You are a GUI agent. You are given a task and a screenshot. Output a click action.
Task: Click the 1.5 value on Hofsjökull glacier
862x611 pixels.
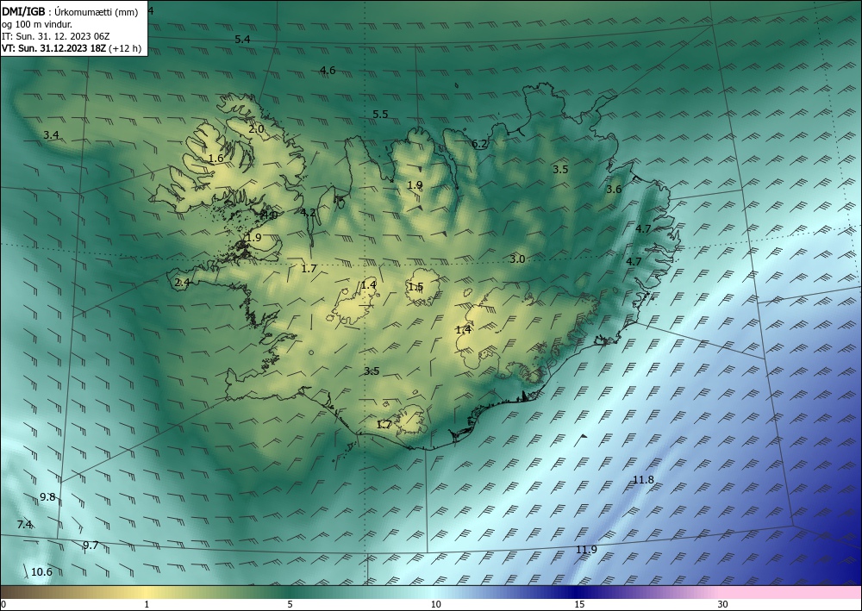click(x=415, y=287)
